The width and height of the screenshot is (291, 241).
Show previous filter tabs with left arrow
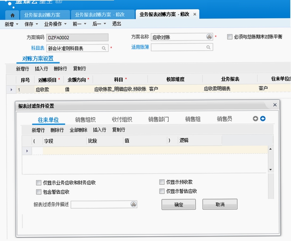(x=255, y=118)
